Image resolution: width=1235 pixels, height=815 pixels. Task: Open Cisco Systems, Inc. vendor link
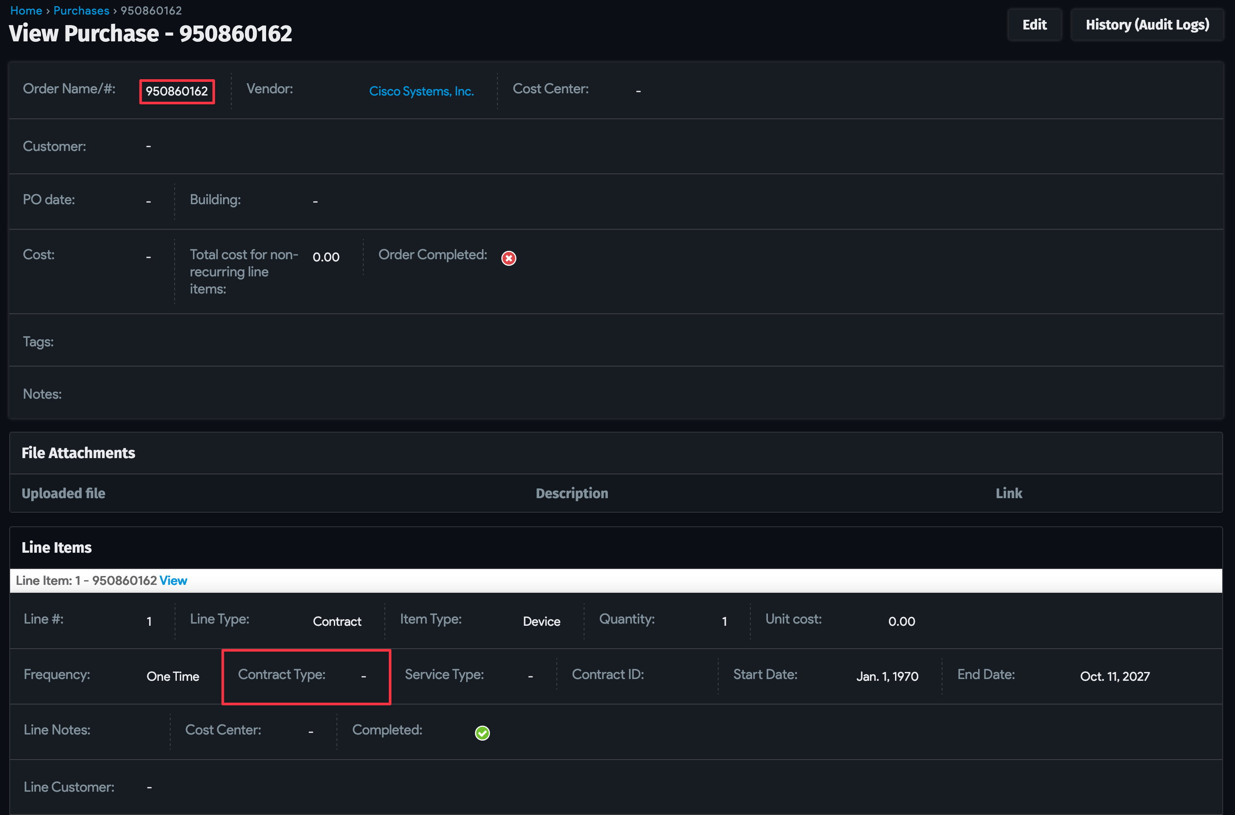[421, 91]
